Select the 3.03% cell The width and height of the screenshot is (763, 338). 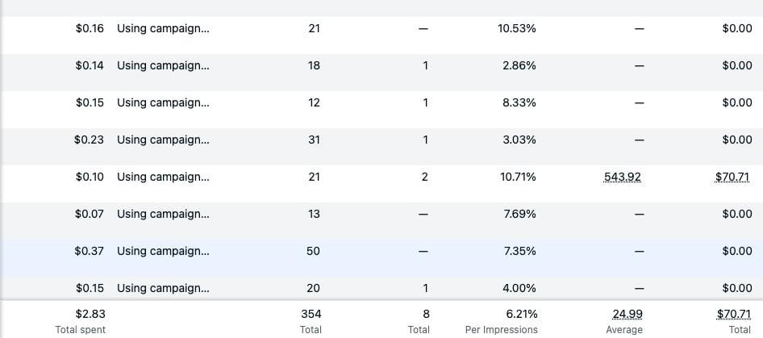[519, 140]
